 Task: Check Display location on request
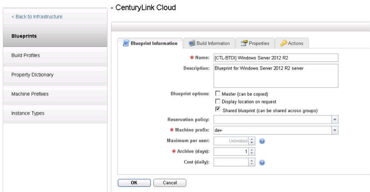[217, 101]
